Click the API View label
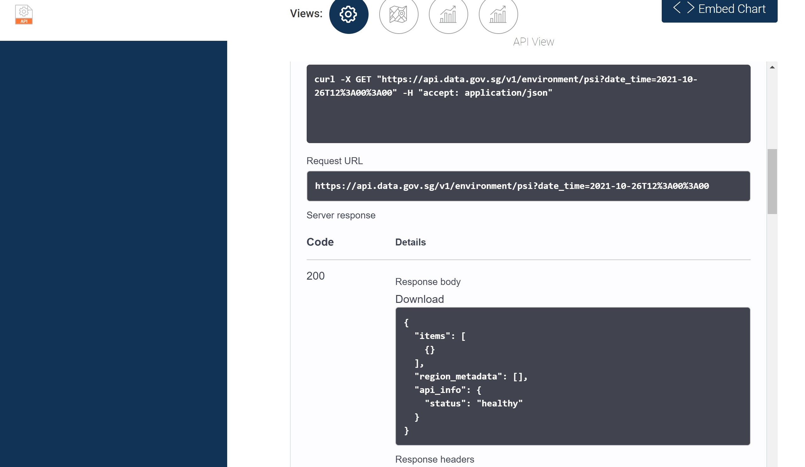The height and width of the screenshot is (467, 805). [534, 42]
